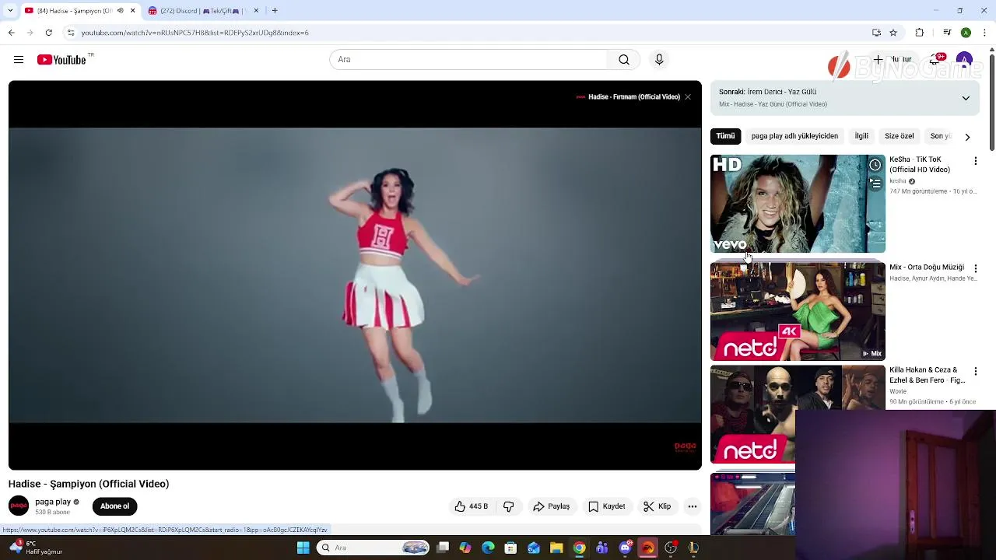Select the paga play adlı yükleyiciden chip
This screenshot has width=996, height=560.
794,136
